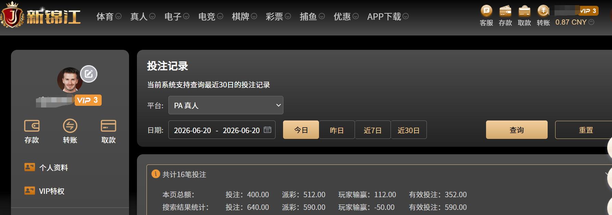The width and height of the screenshot is (612, 215).
Task: Click 有效投注: 352.00 value
Action: pos(438,195)
